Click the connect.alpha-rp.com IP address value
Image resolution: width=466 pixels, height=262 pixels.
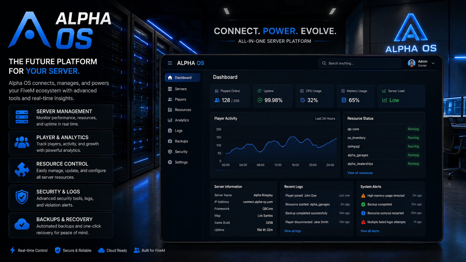(x=258, y=202)
